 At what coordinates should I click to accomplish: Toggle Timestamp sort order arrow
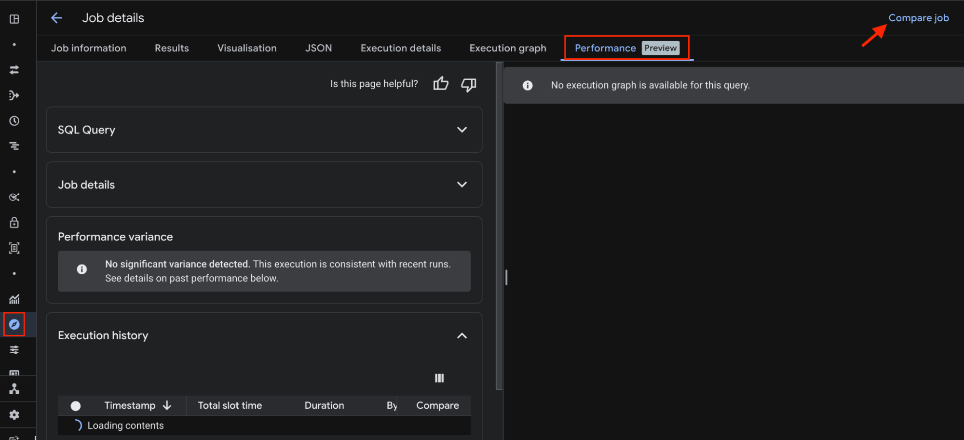pos(167,406)
